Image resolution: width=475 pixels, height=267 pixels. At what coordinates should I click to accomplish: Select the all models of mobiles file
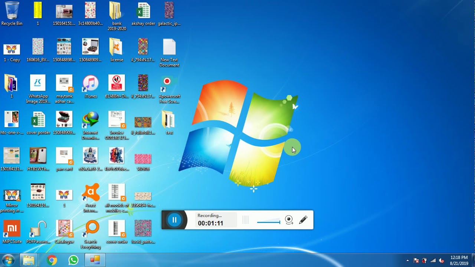pos(117,198)
